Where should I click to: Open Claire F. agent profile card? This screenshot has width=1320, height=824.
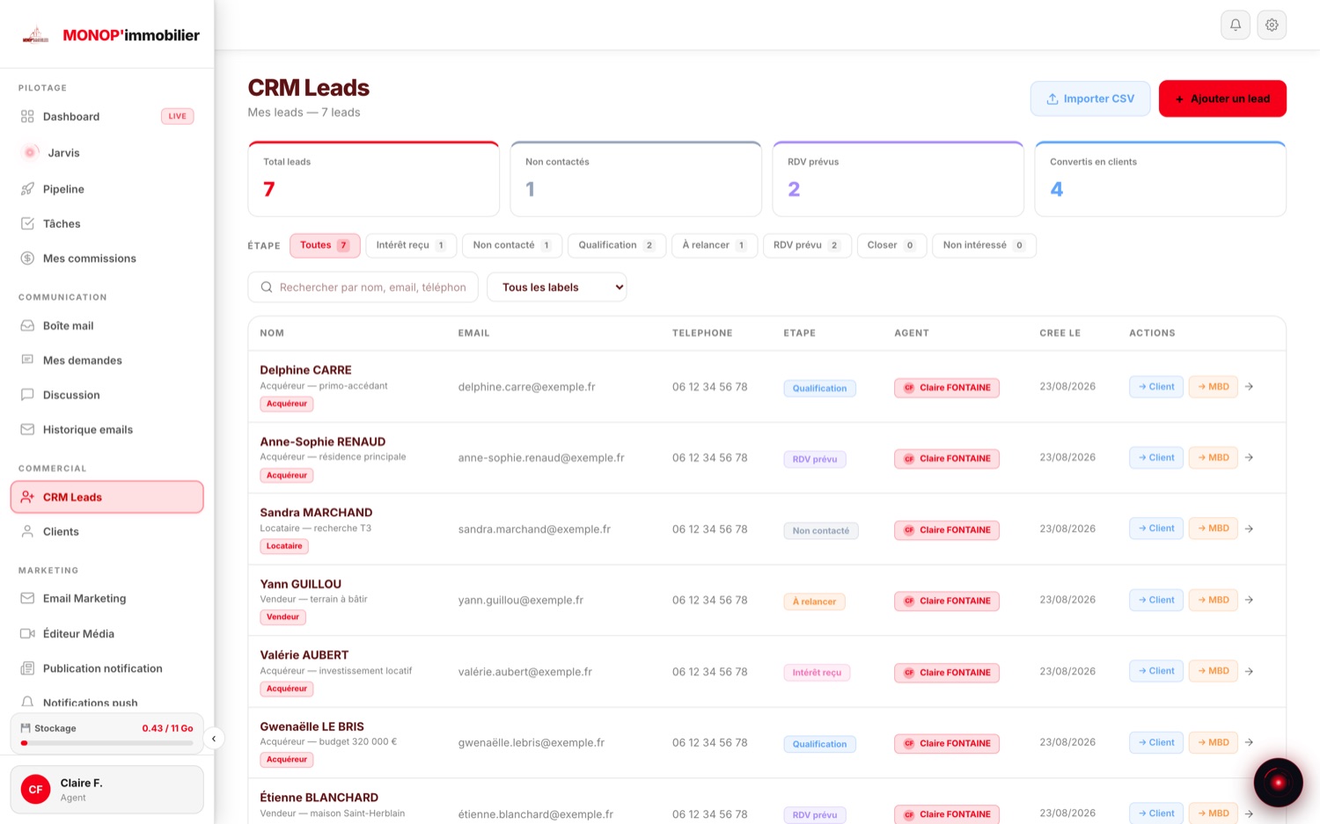(x=106, y=790)
